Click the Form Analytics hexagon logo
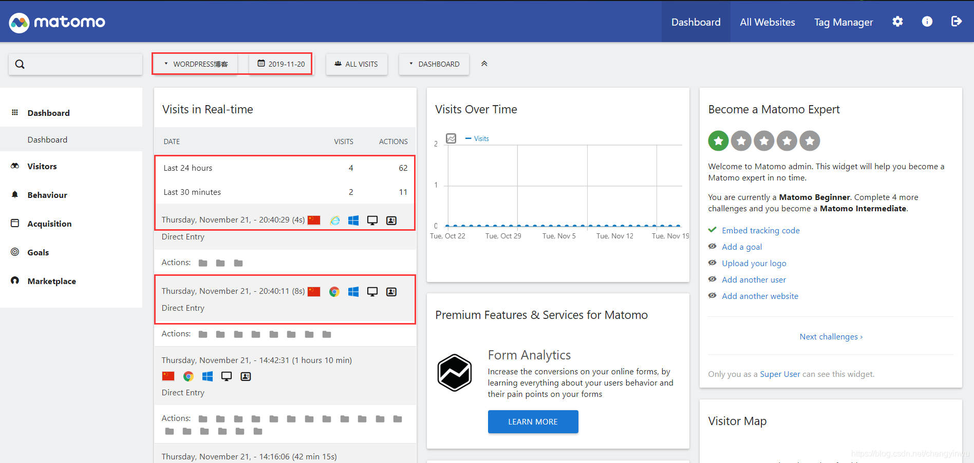The height and width of the screenshot is (463, 974). pyautogui.click(x=454, y=373)
